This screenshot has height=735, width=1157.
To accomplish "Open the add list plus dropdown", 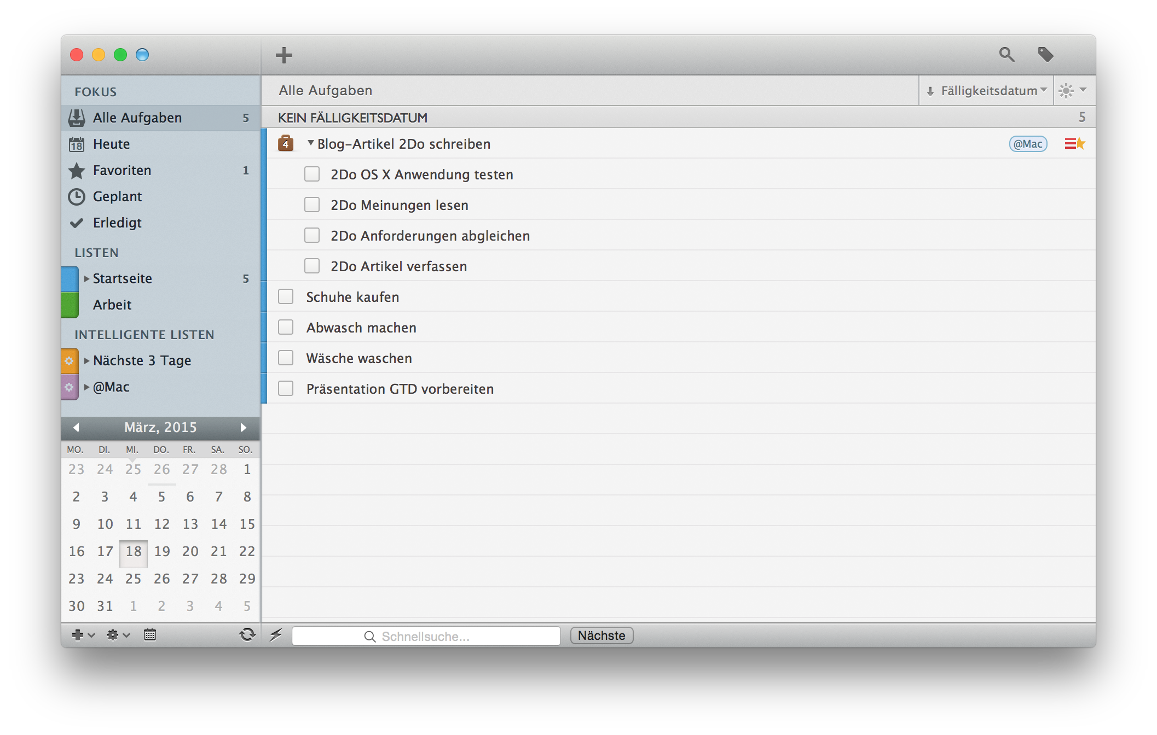I will pyautogui.click(x=84, y=635).
